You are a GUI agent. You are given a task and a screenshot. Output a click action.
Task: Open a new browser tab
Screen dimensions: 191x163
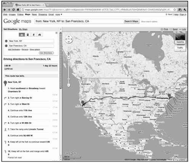[x=48, y=5]
